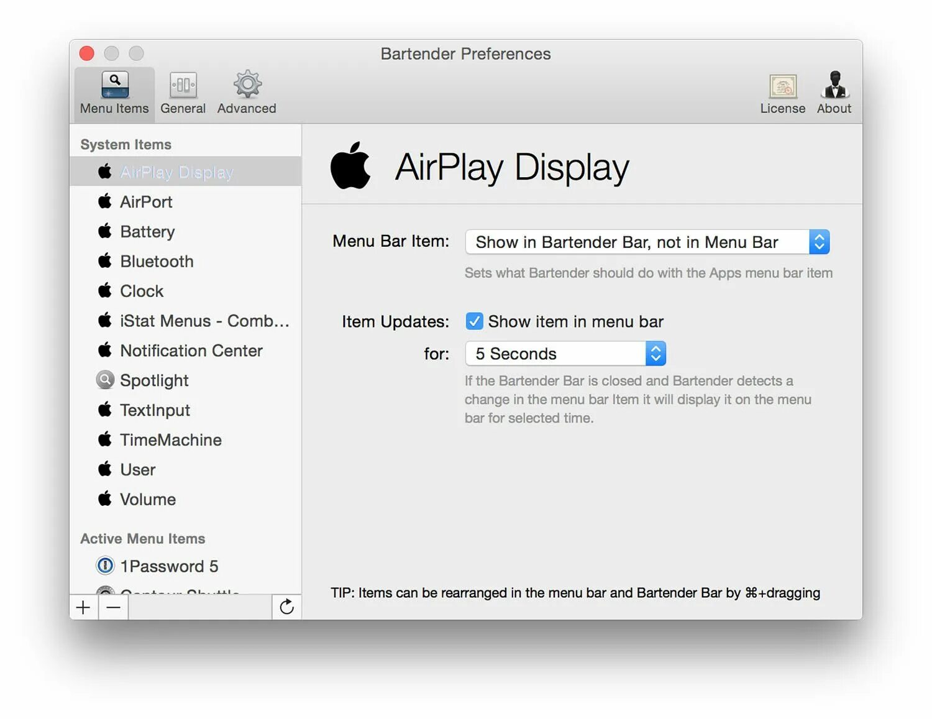Select Notification Center in the list
Image resolution: width=932 pixels, height=719 pixels.
click(x=186, y=350)
